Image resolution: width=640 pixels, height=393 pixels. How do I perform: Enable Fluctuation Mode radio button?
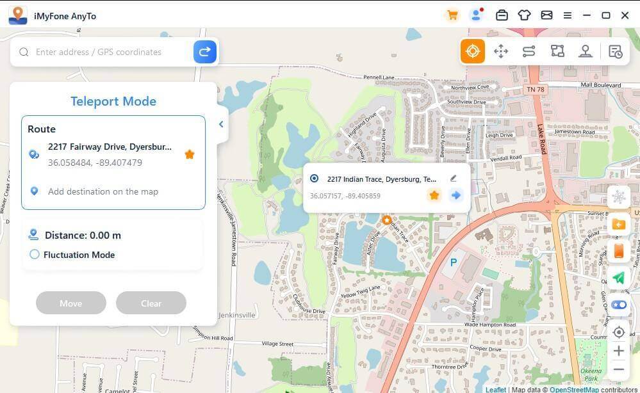tap(35, 254)
